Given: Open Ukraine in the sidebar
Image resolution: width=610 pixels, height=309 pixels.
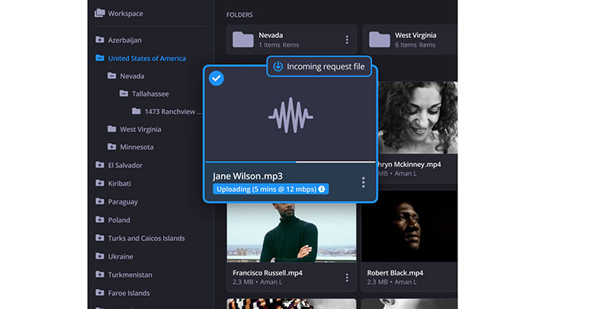Looking at the screenshot, I should 120,256.
